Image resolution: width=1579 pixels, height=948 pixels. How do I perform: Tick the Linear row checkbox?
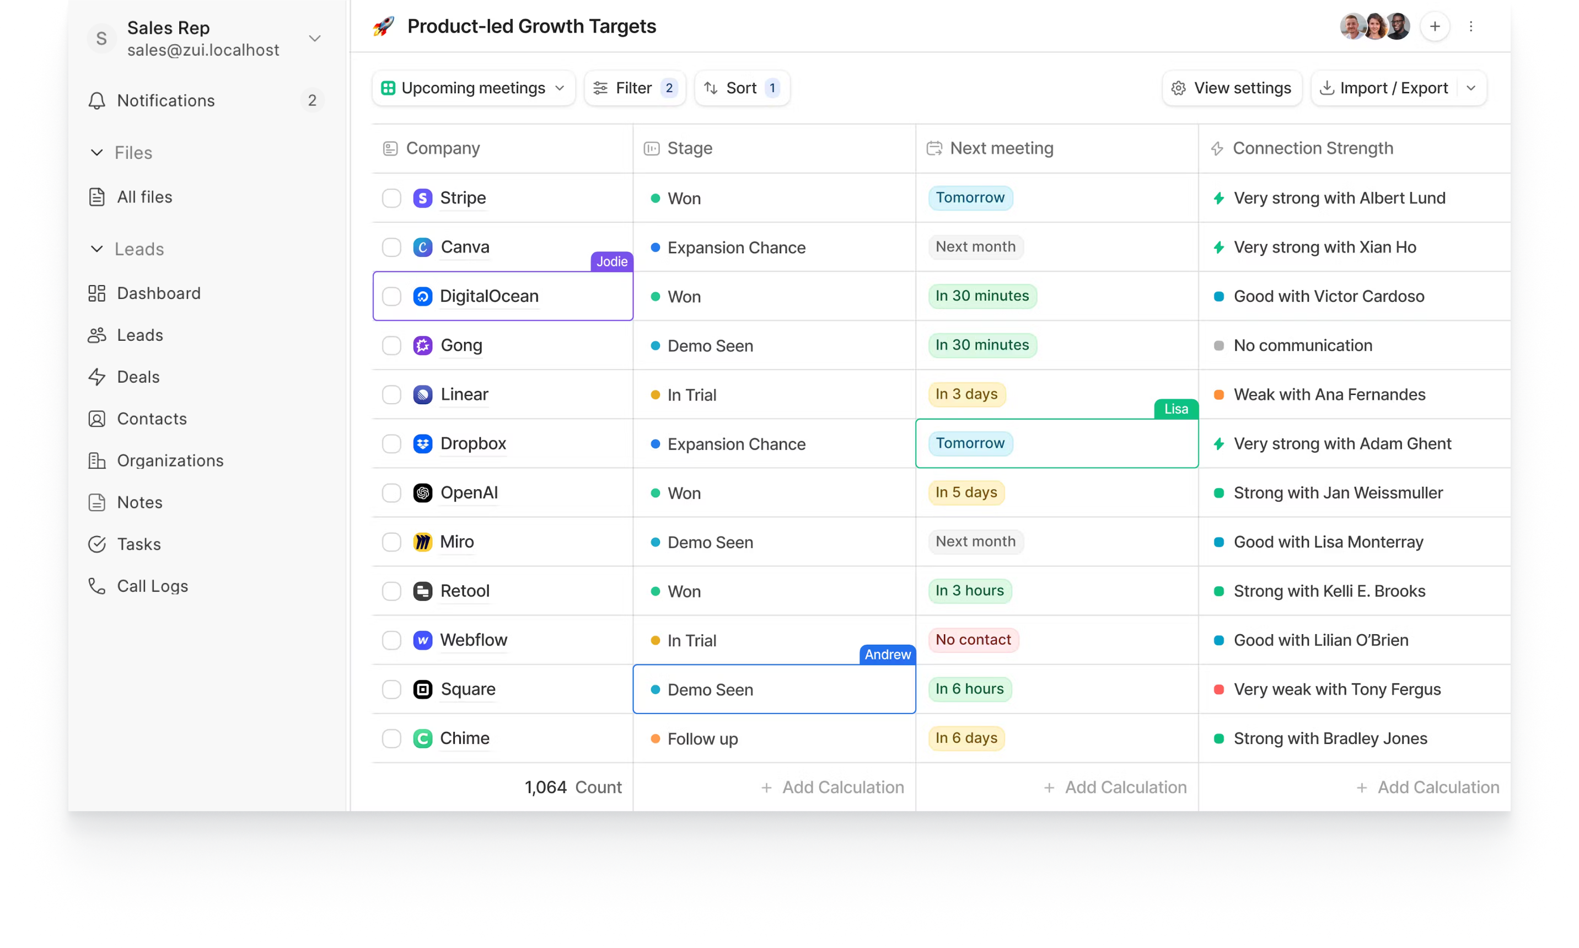391,395
